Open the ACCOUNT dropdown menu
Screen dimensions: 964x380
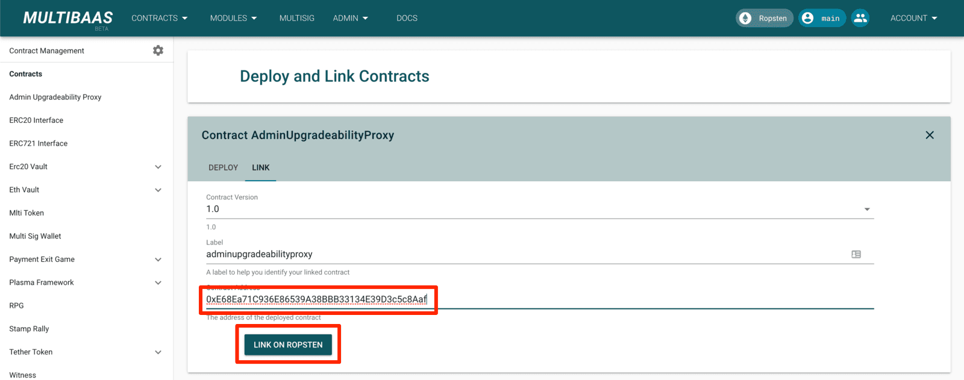click(x=914, y=18)
